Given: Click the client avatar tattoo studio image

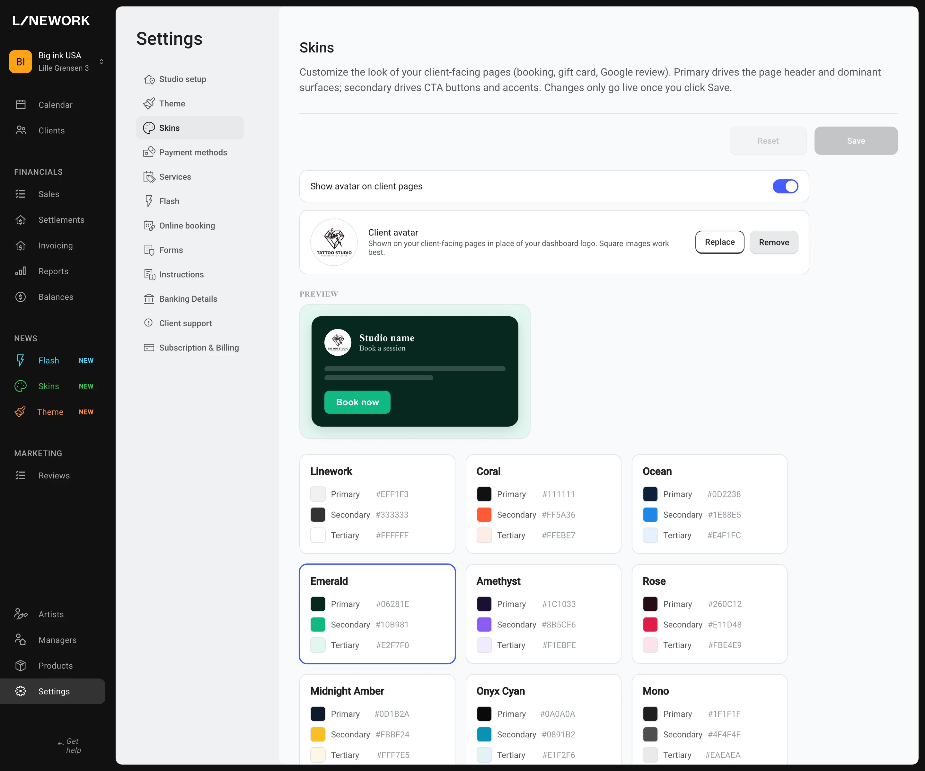Looking at the screenshot, I should tap(334, 242).
